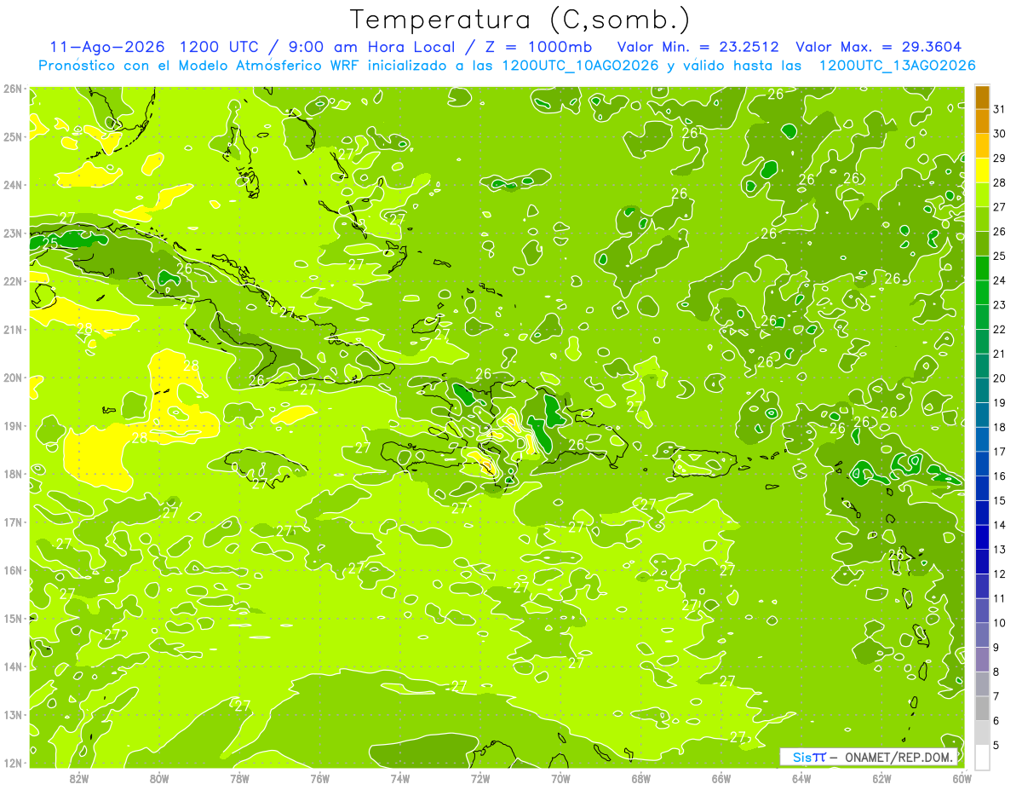Click the "20N" latitude axis label
This screenshot has height=790, width=1022.
(x=13, y=378)
